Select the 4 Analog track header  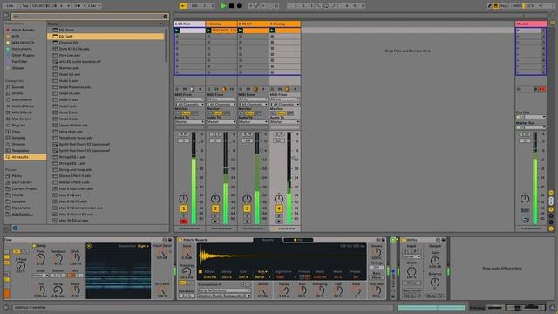click(285, 24)
